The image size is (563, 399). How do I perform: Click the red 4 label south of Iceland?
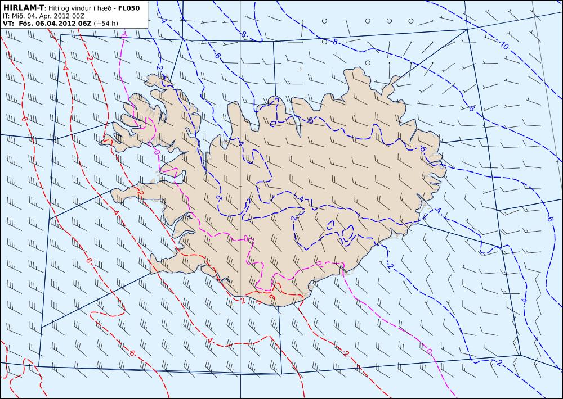211,340
